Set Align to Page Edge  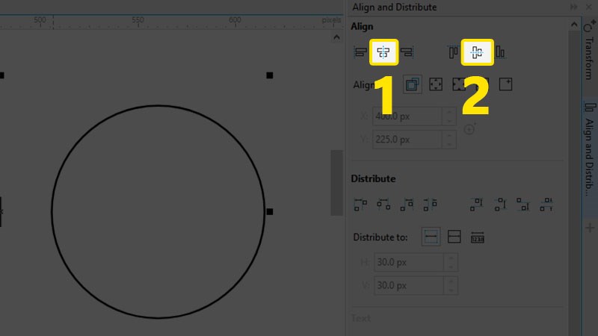pyautogui.click(x=436, y=84)
